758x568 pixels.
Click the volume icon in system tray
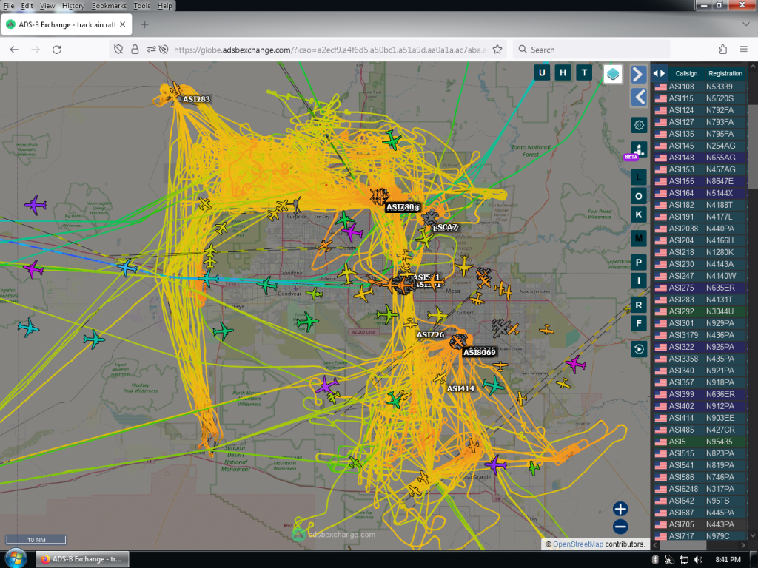coord(698,559)
